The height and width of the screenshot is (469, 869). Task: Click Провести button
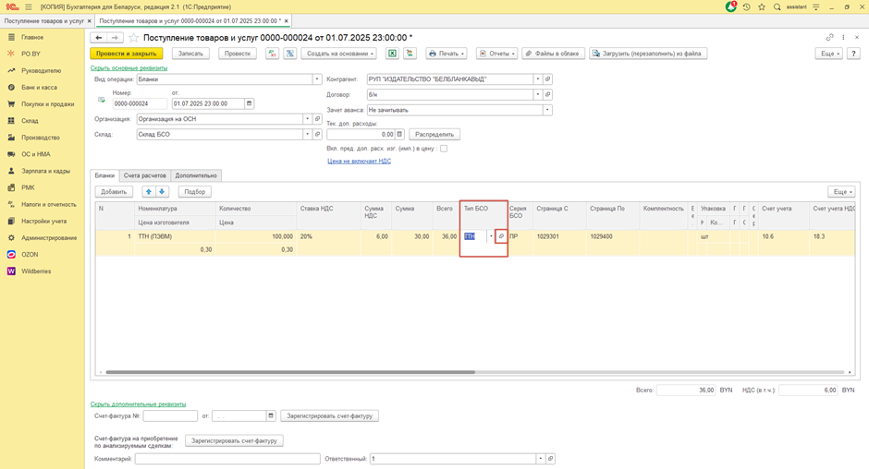238,54
